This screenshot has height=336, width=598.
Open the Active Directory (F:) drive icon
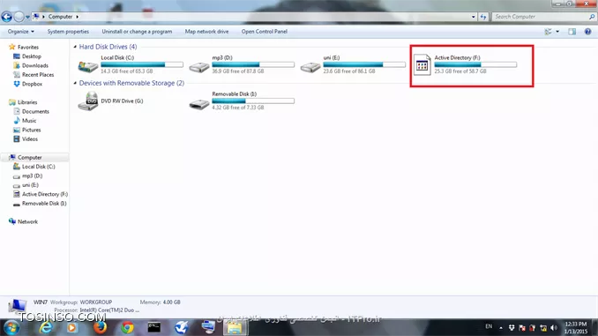422,65
